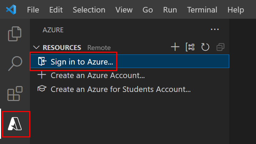Open the Search view icon
The width and height of the screenshot is (256, 144).
[x=15, y=63]
